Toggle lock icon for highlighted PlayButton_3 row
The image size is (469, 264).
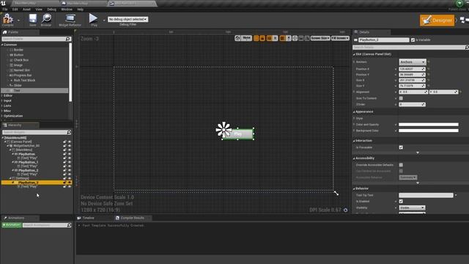click(64, 183)
